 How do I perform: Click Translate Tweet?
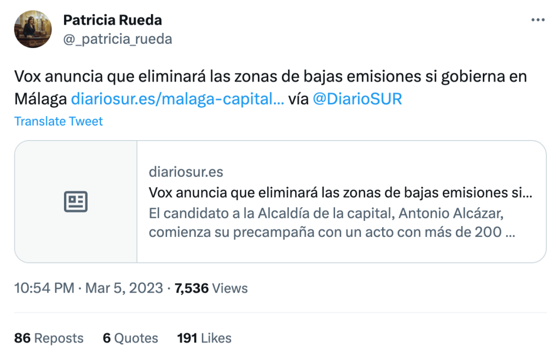coord(59,121)
